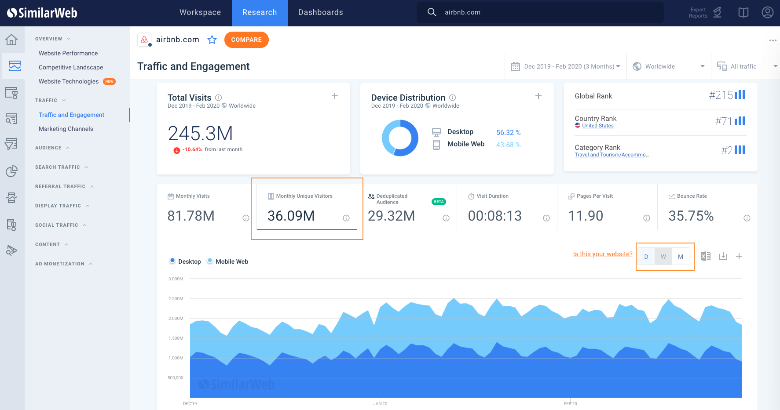This screenshot has height=410, width=780.
Task: Open the user profile icon
Action: (x=768, y=12)
